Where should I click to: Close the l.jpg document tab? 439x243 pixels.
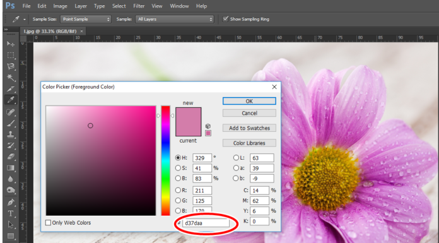click(81, 31)
